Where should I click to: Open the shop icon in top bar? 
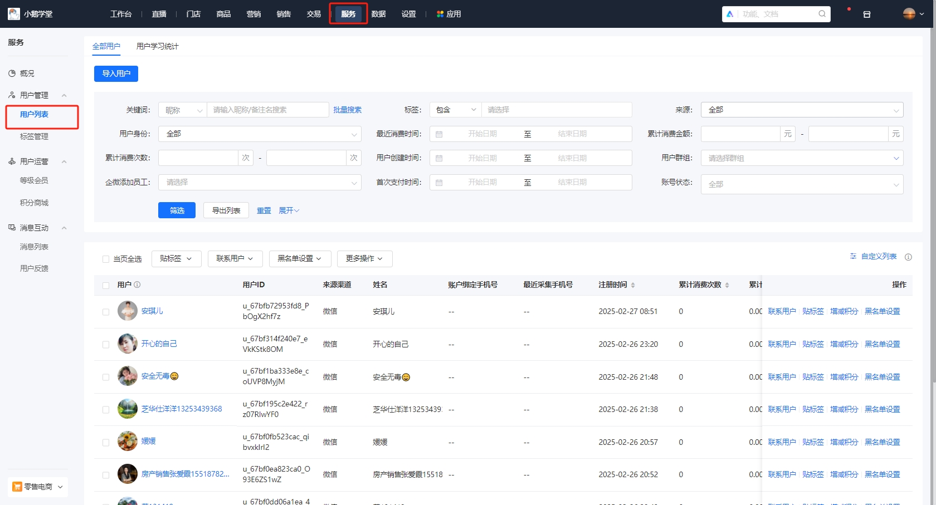(x=867, y=14)
